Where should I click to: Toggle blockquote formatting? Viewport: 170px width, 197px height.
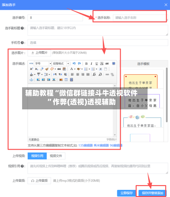tap(59, 69)
